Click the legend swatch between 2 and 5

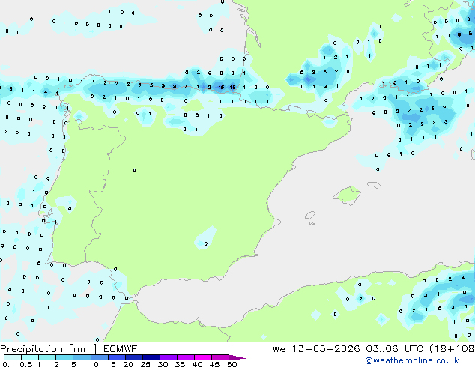(64, 357)
